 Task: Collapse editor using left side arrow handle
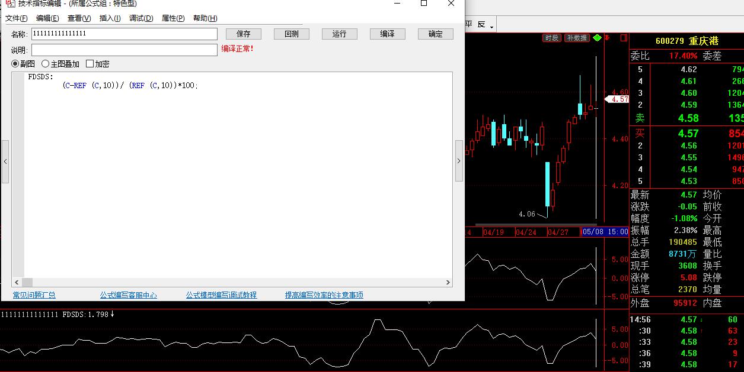point(5,161)
